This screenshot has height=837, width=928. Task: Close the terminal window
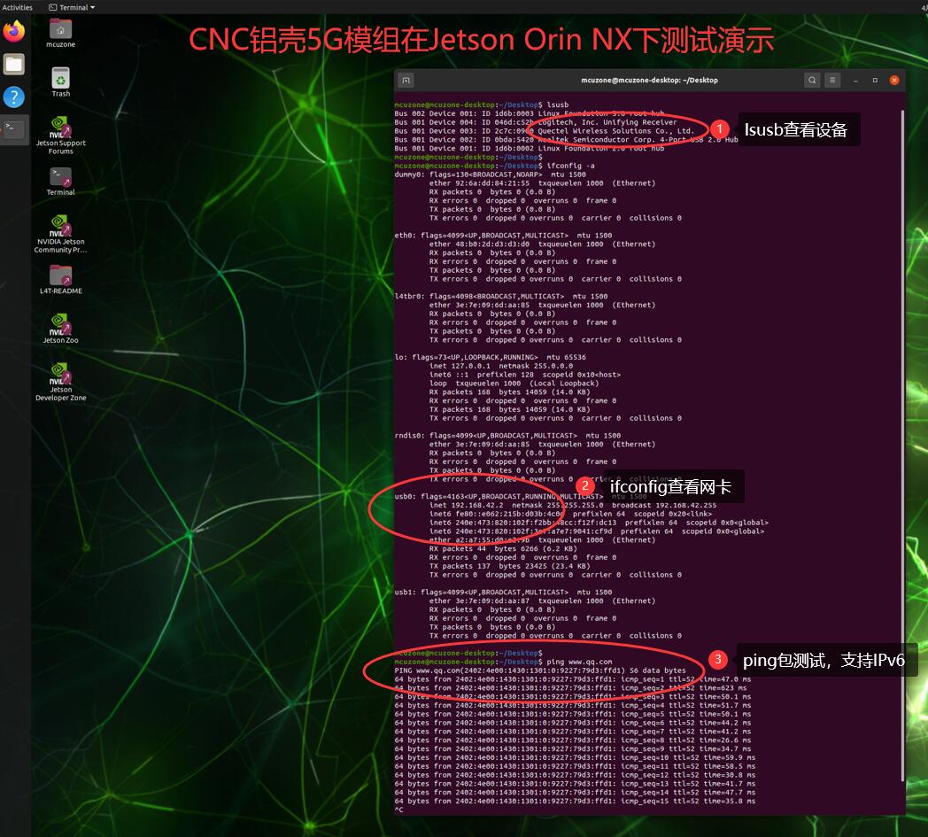tap(894, 80)
